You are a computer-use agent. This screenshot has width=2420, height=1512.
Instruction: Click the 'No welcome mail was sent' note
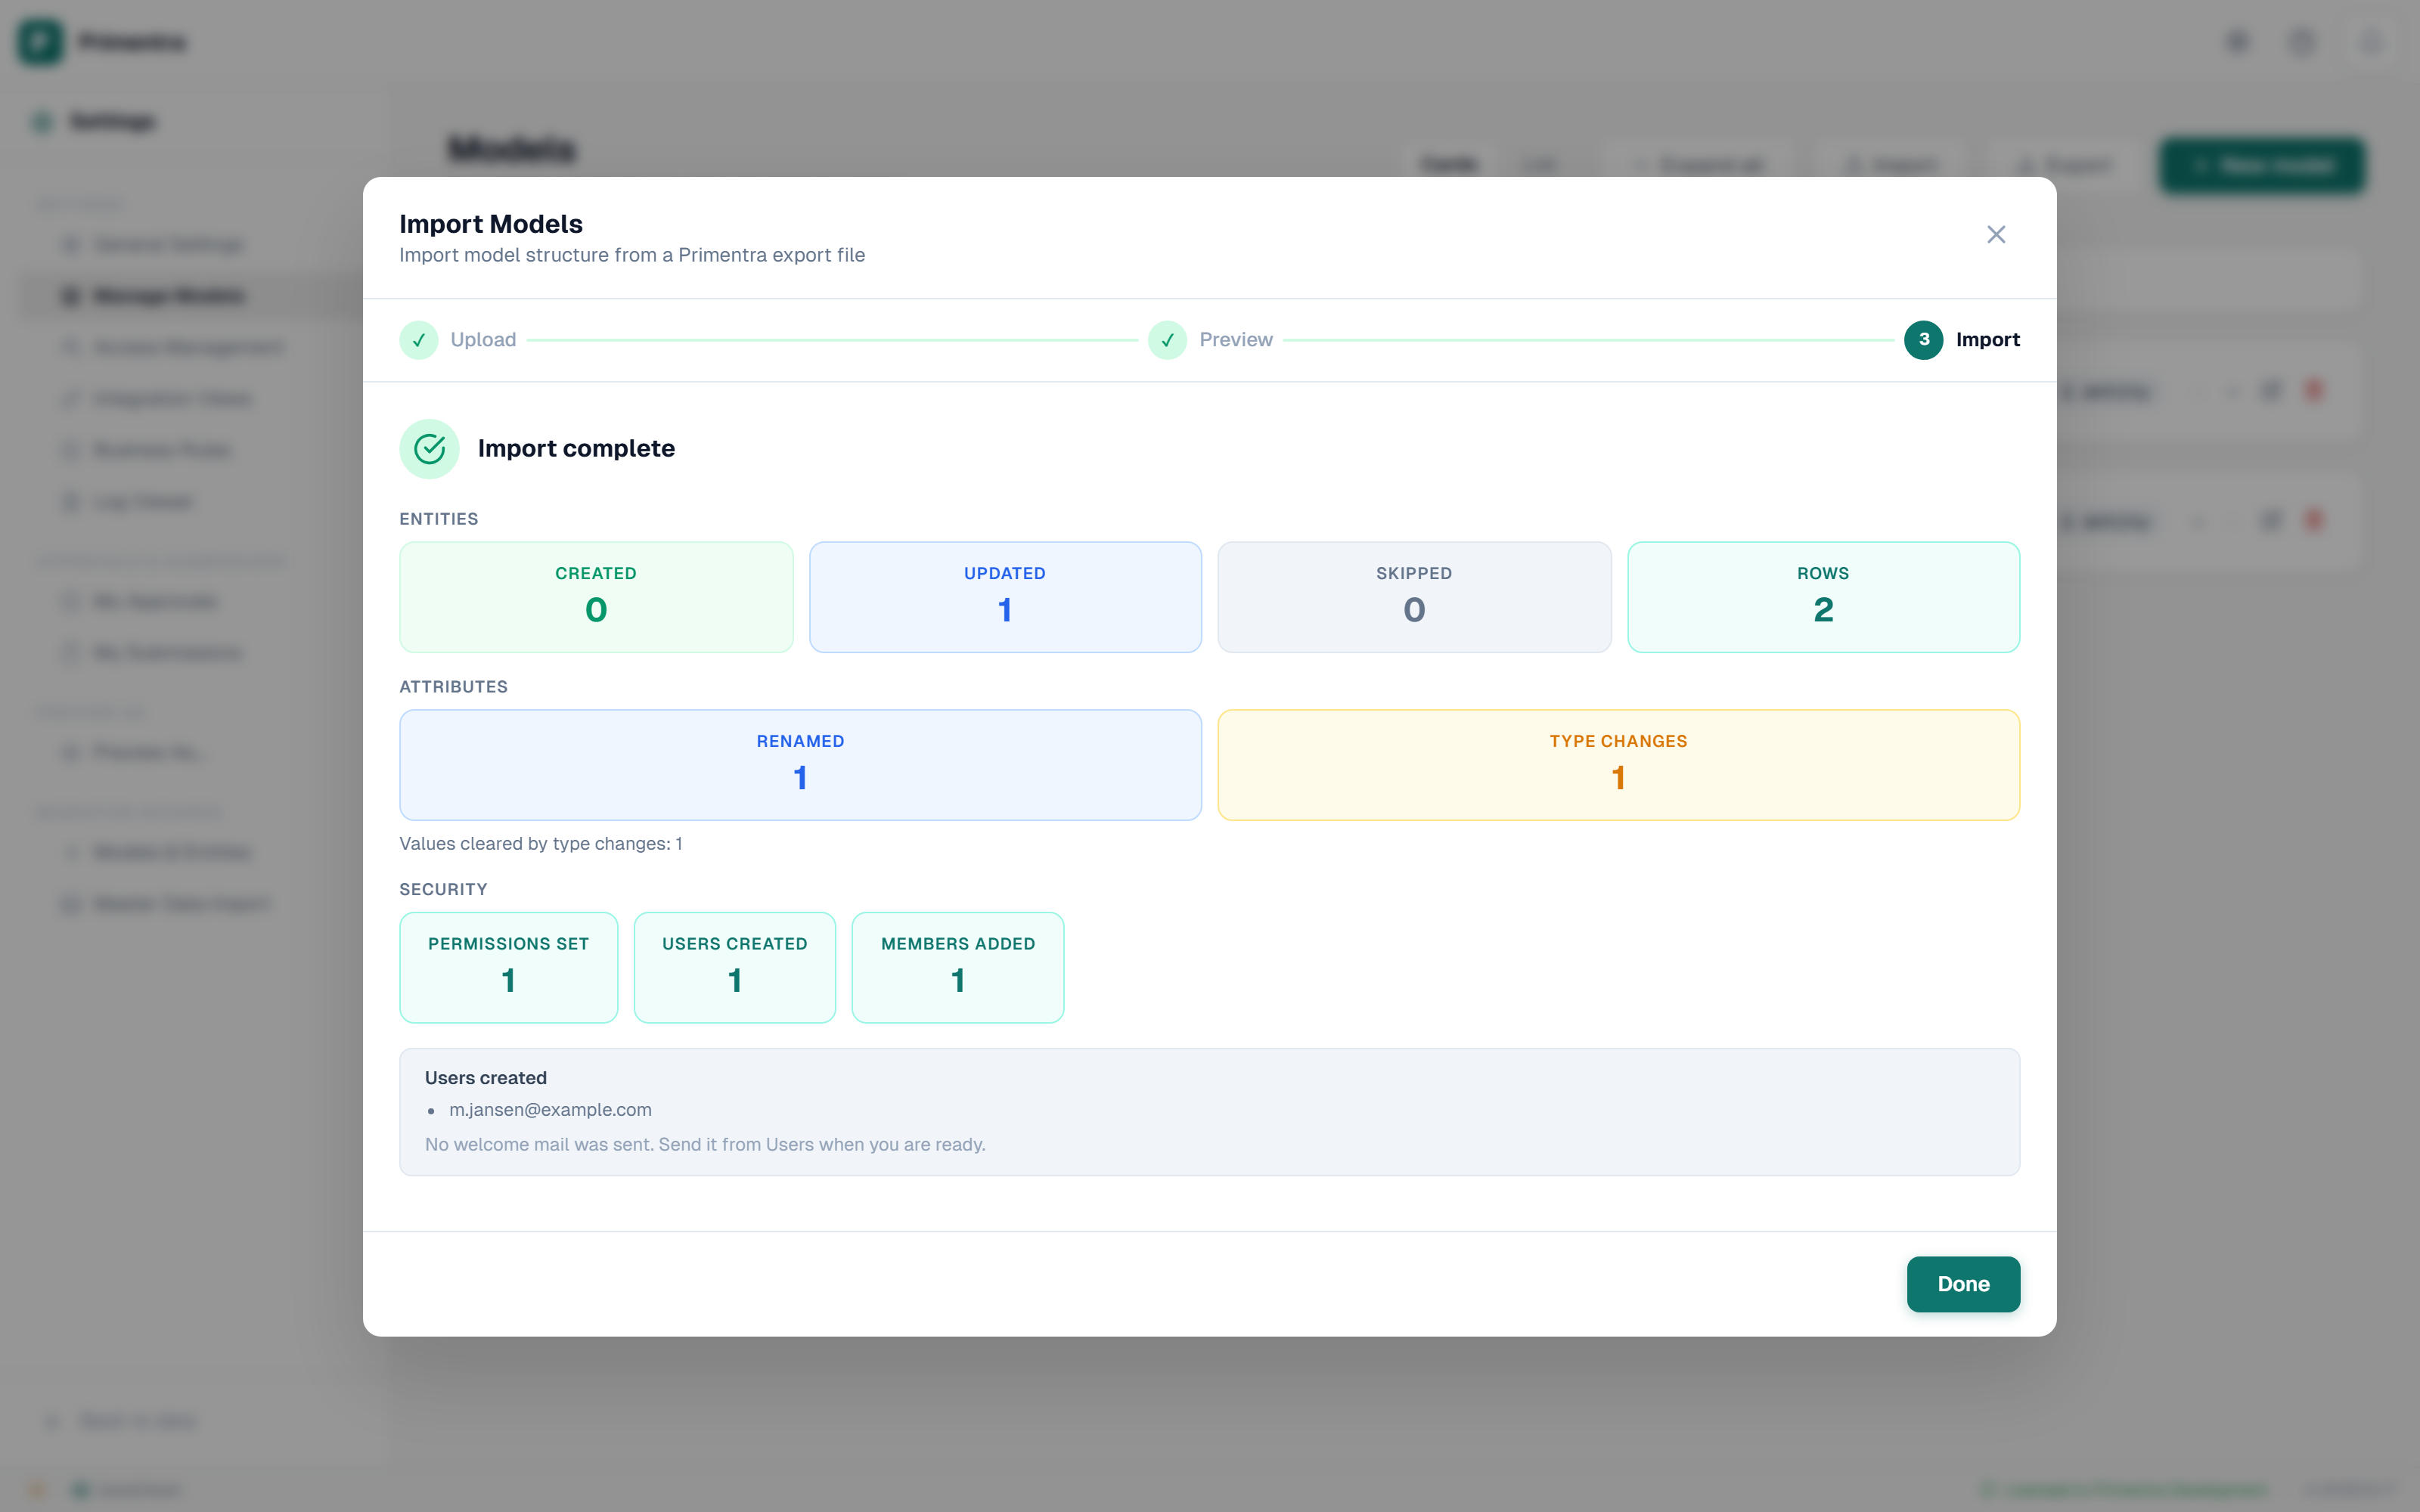[x=705, y=1145]
